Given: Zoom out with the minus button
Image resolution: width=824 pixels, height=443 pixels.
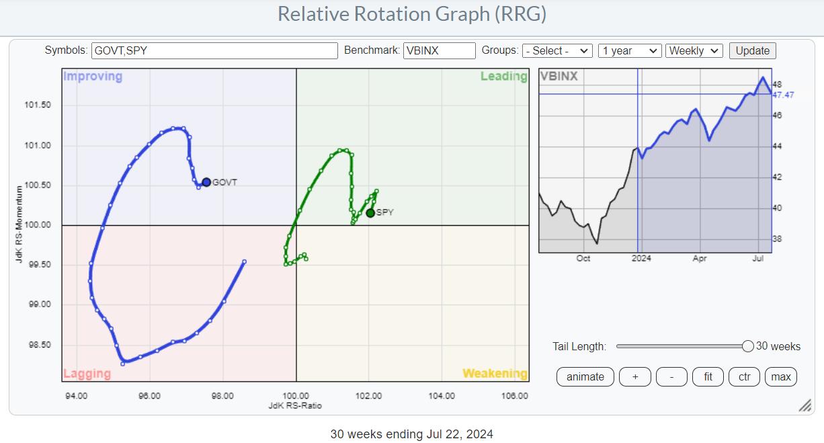Looking at the screenshot, I should 671,376.
